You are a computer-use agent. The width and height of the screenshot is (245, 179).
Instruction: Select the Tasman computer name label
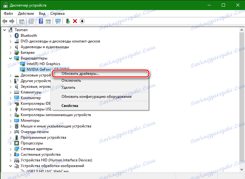pos(21,30)
